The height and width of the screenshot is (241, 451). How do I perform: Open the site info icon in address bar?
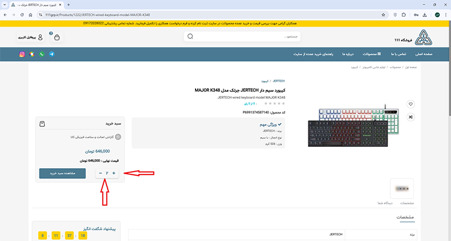[41, 15]
